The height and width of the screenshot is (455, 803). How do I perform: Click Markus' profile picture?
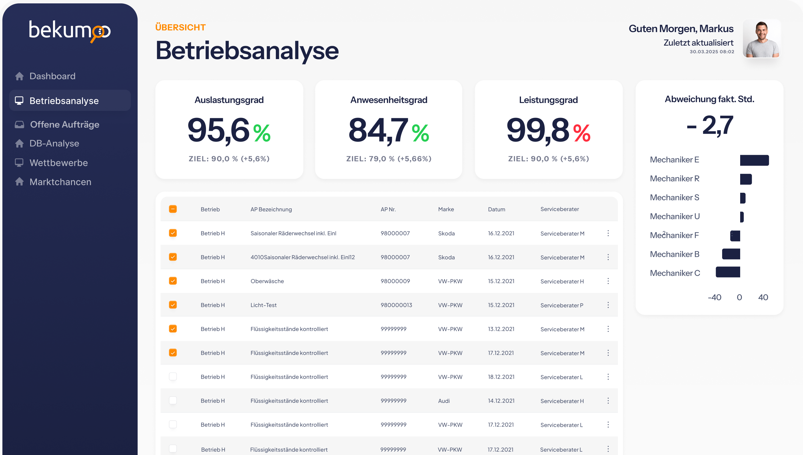pyautogui.click(x=761, y=39)
